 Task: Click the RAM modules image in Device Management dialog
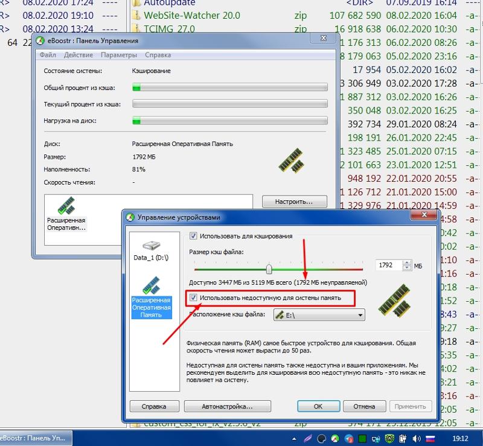click(x=395, y=301)
